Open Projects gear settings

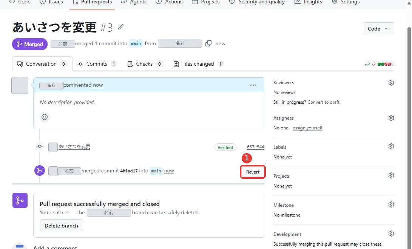[x=391, y=175]
